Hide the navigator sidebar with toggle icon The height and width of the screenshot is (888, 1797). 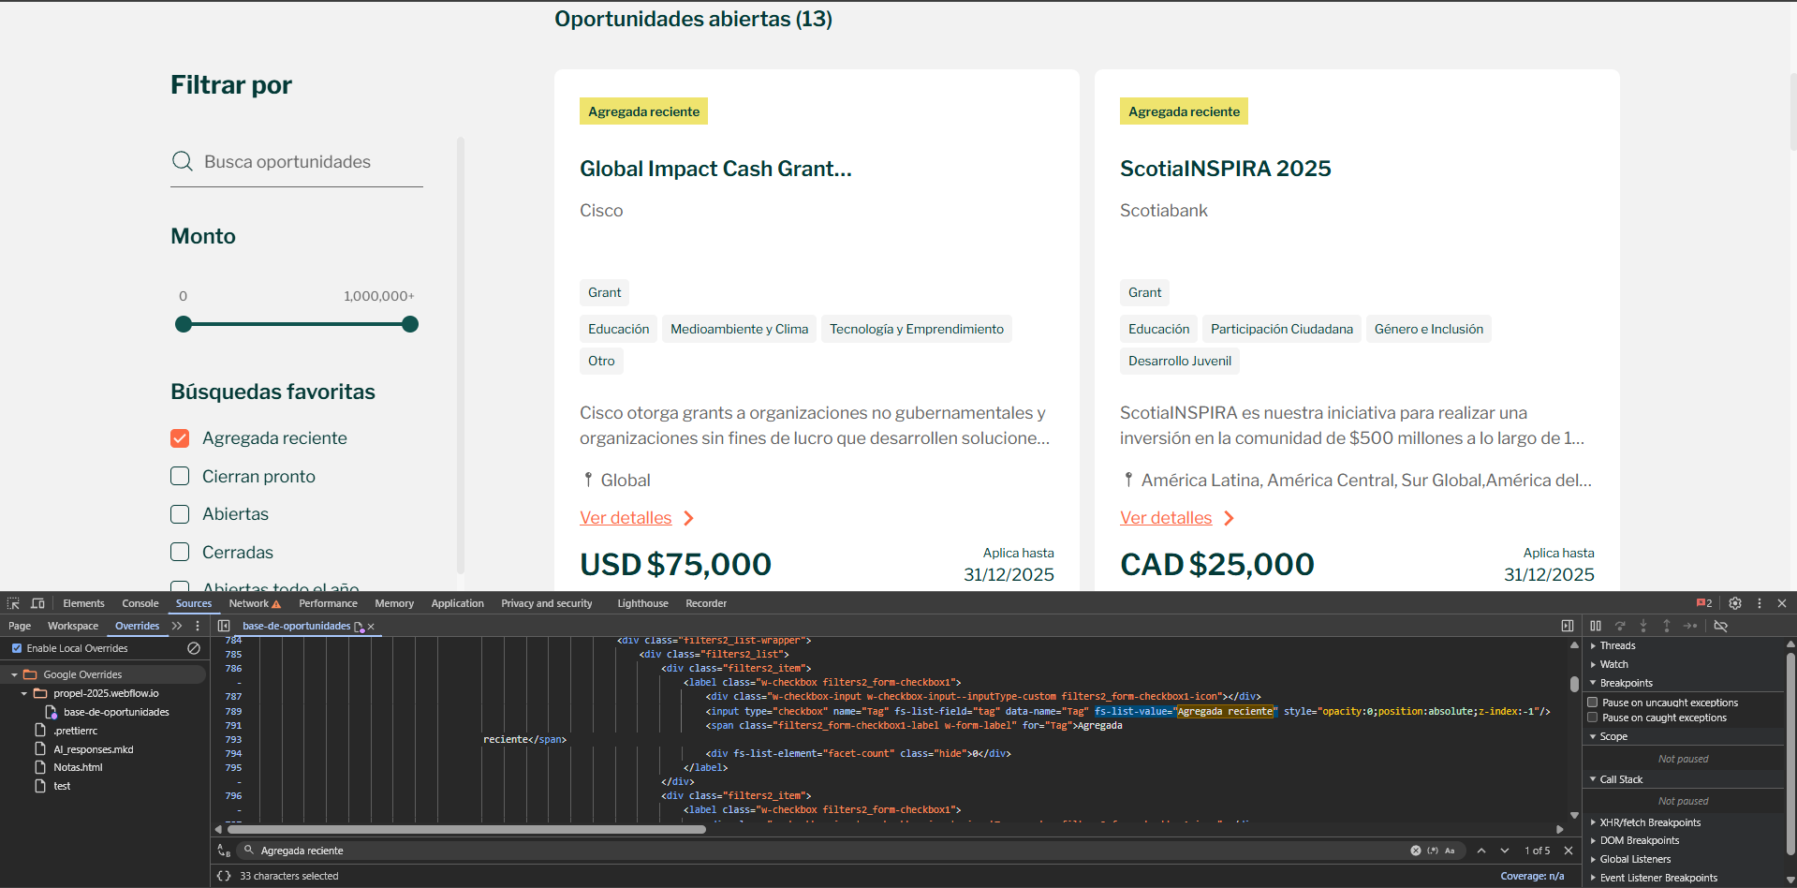tap(224, 626)
